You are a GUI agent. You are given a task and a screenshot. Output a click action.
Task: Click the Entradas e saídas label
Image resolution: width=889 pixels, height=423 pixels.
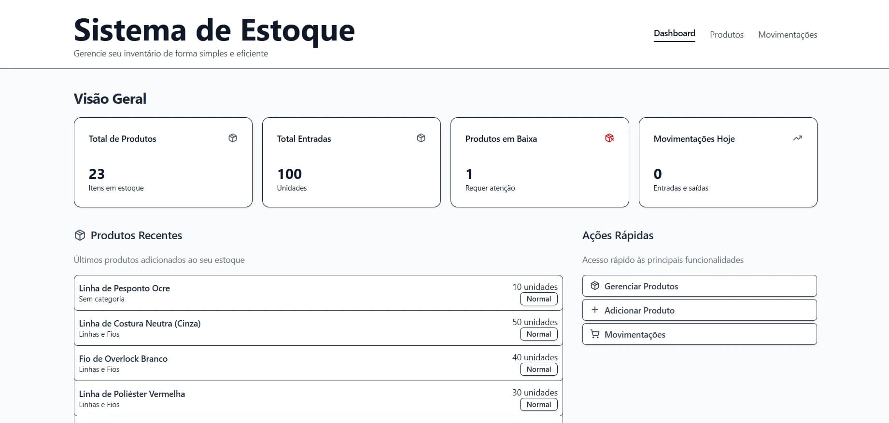[x=681, y=188]
